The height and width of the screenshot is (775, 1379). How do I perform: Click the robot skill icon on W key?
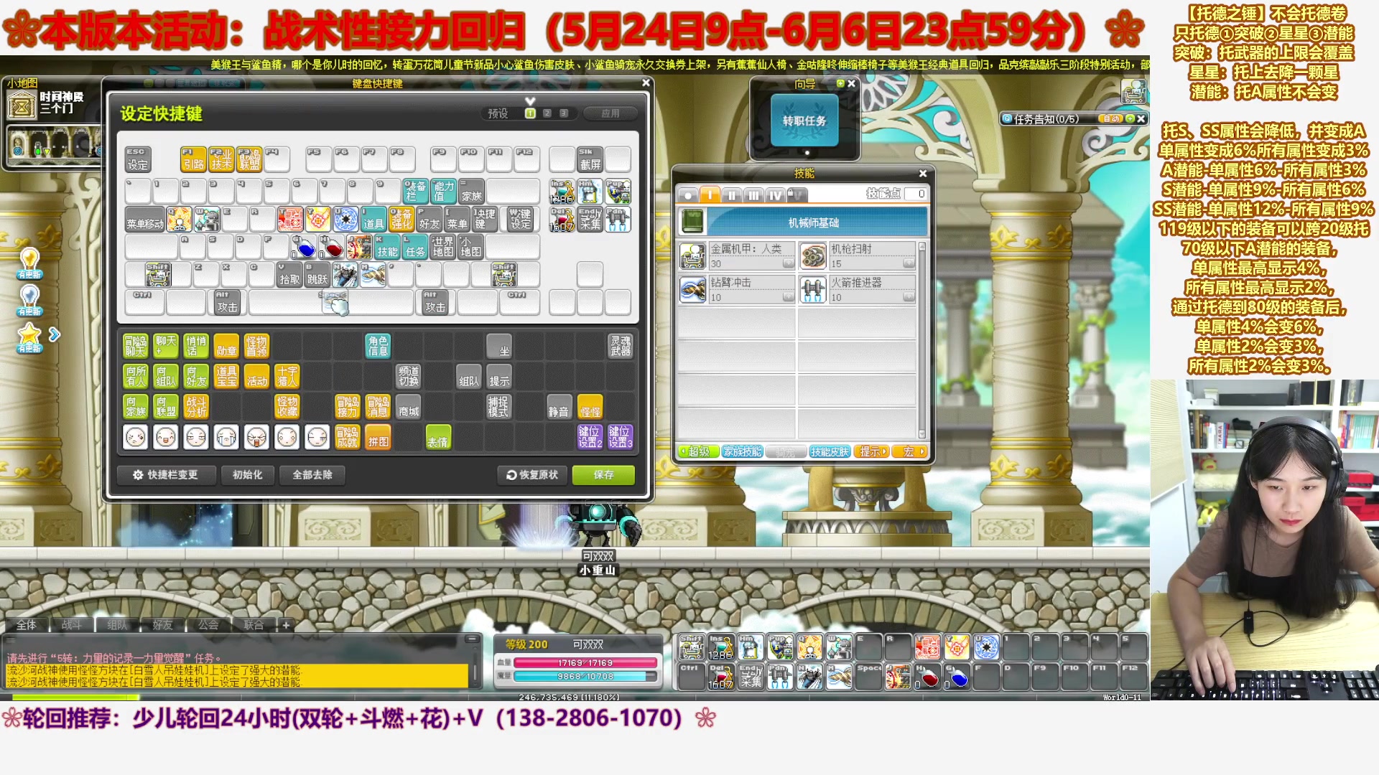coord(207,219)
